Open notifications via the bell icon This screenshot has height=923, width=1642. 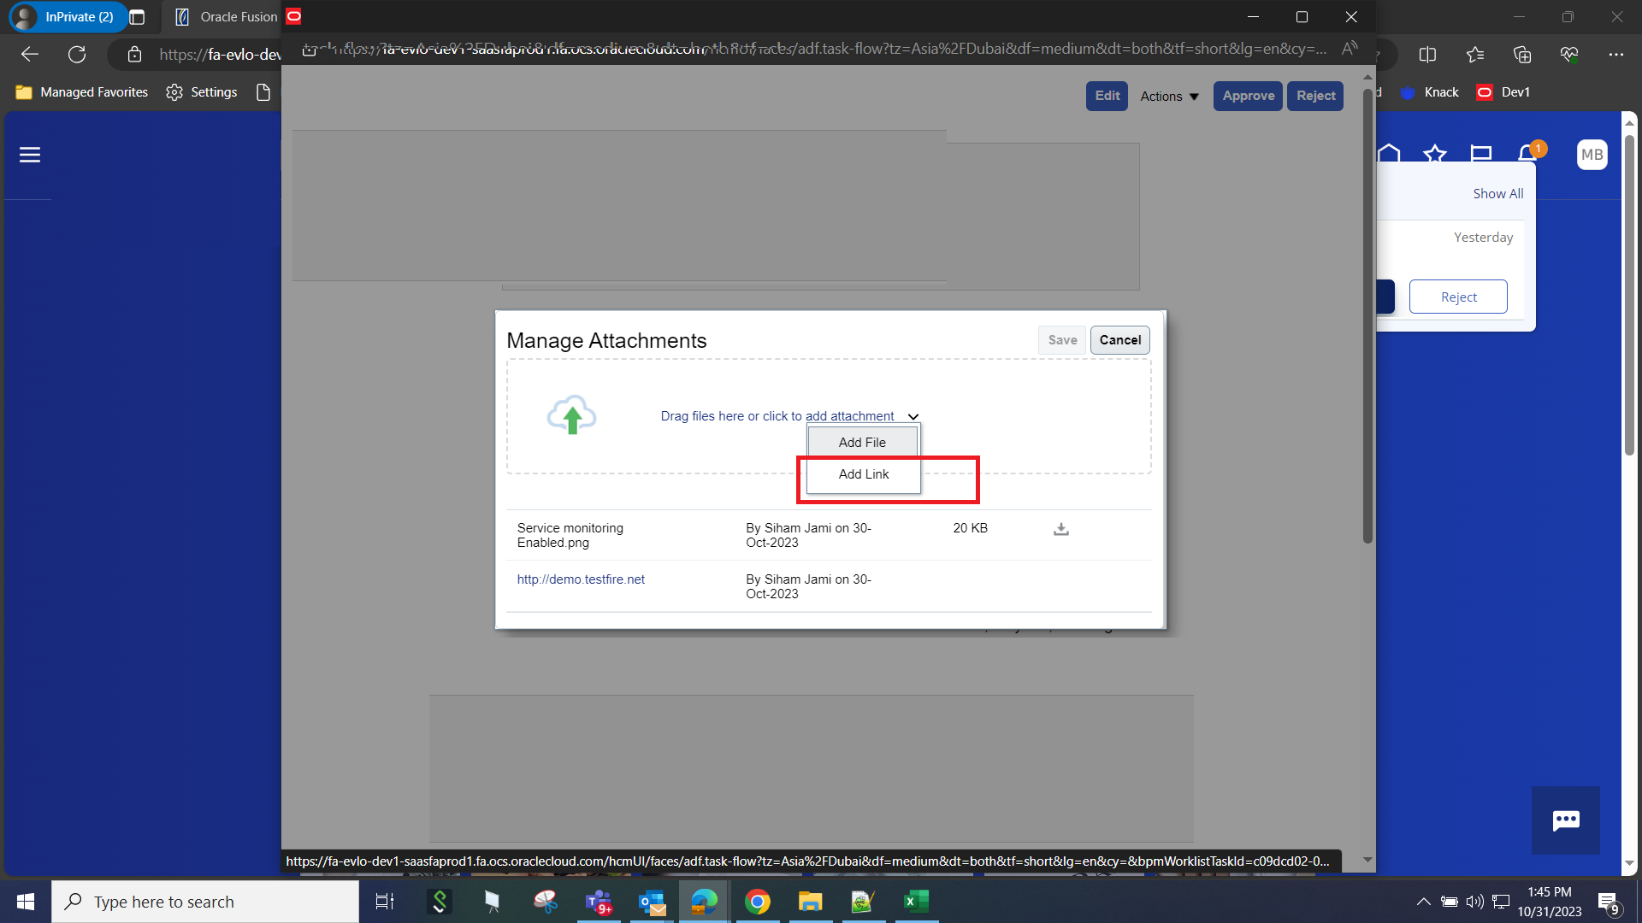[1527, 154]
